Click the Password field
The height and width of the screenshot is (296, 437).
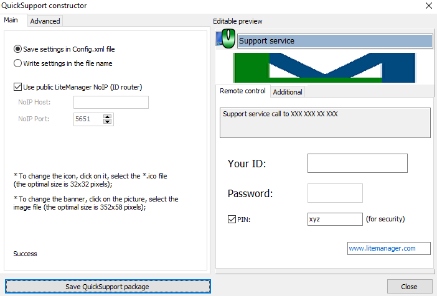tap(335, 193)
